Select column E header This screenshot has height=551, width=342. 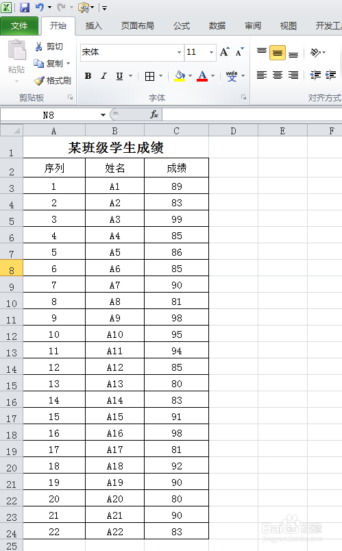pos(282,131)
